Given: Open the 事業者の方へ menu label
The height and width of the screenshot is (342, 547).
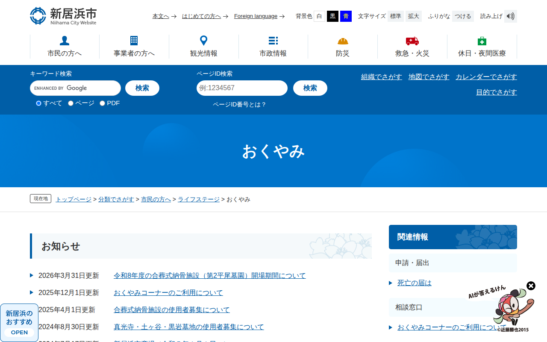Looking at the screenshot, I should click(x=134, y=53).
